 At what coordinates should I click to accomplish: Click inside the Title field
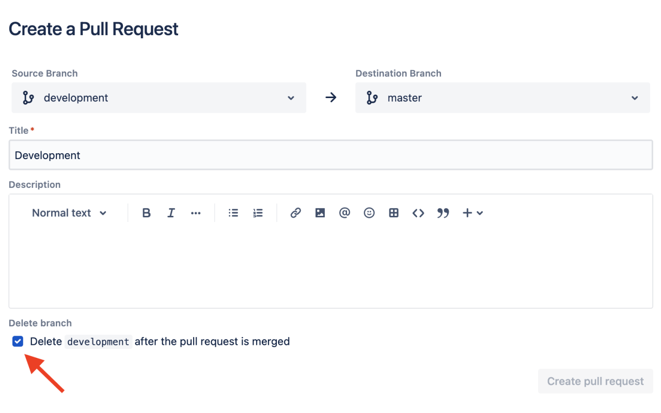pyautogui.click(x=330, y=155)
